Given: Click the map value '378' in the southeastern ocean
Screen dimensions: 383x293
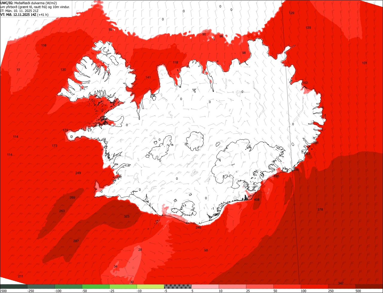Looking at the screenshot, I should pyautogui.click(x=320, y=209).
